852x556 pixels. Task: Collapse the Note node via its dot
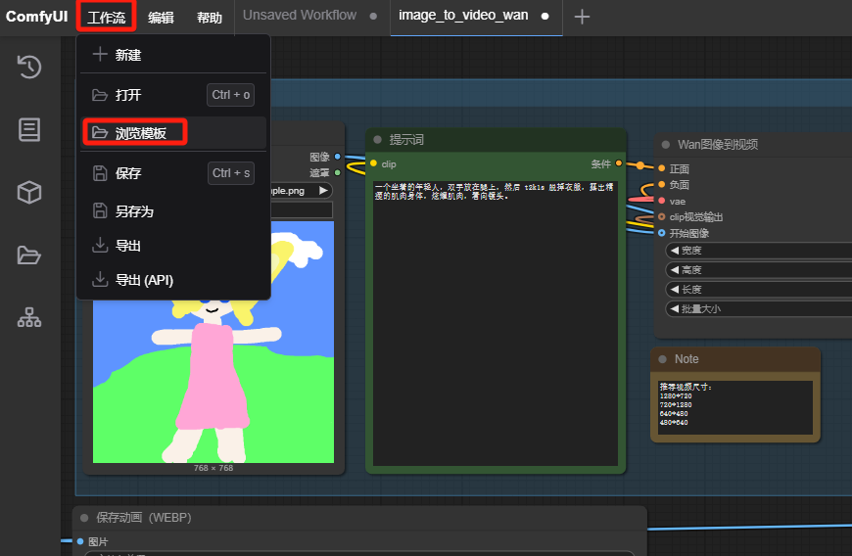pos(662,359)
